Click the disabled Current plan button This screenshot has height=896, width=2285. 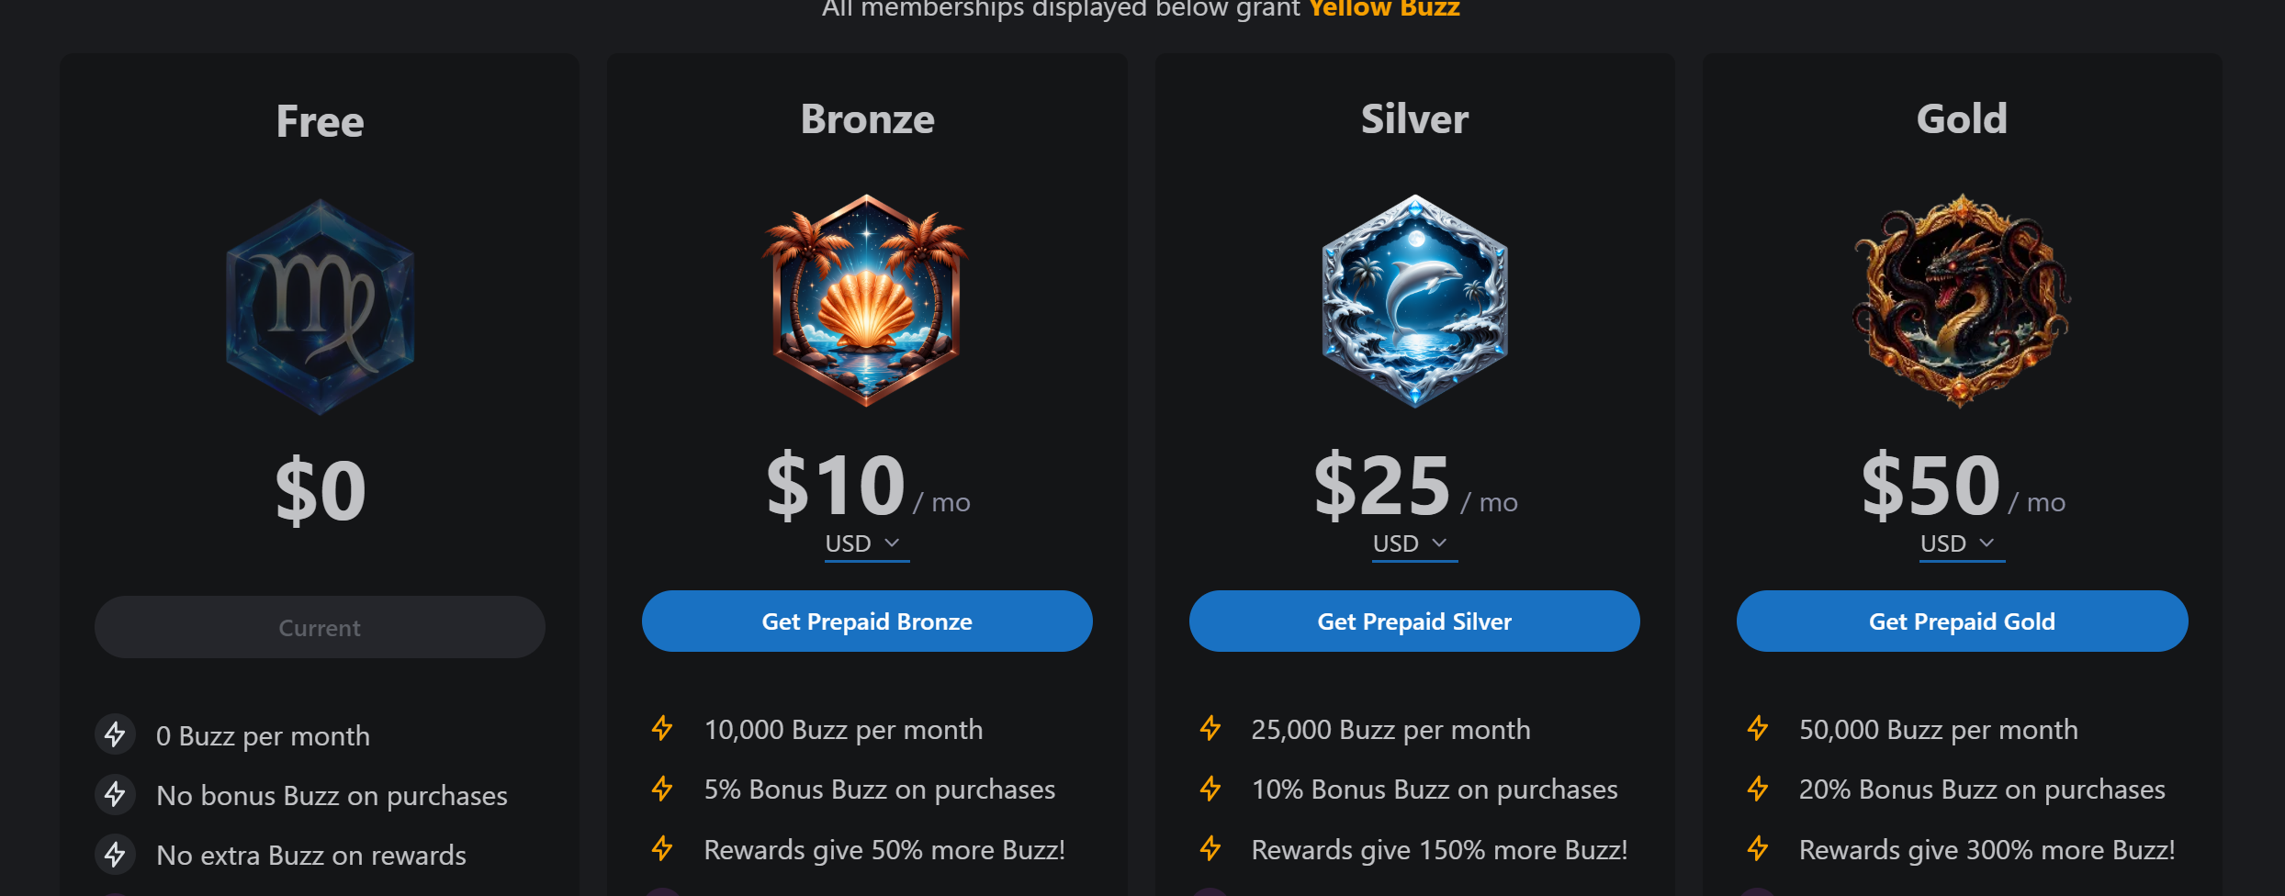point(320,627)
